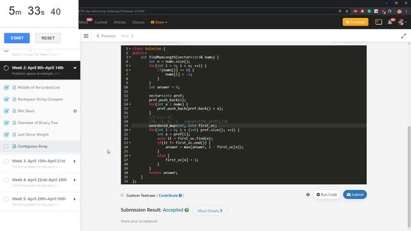Open the hamburger list menu icon

pos(86,36)
